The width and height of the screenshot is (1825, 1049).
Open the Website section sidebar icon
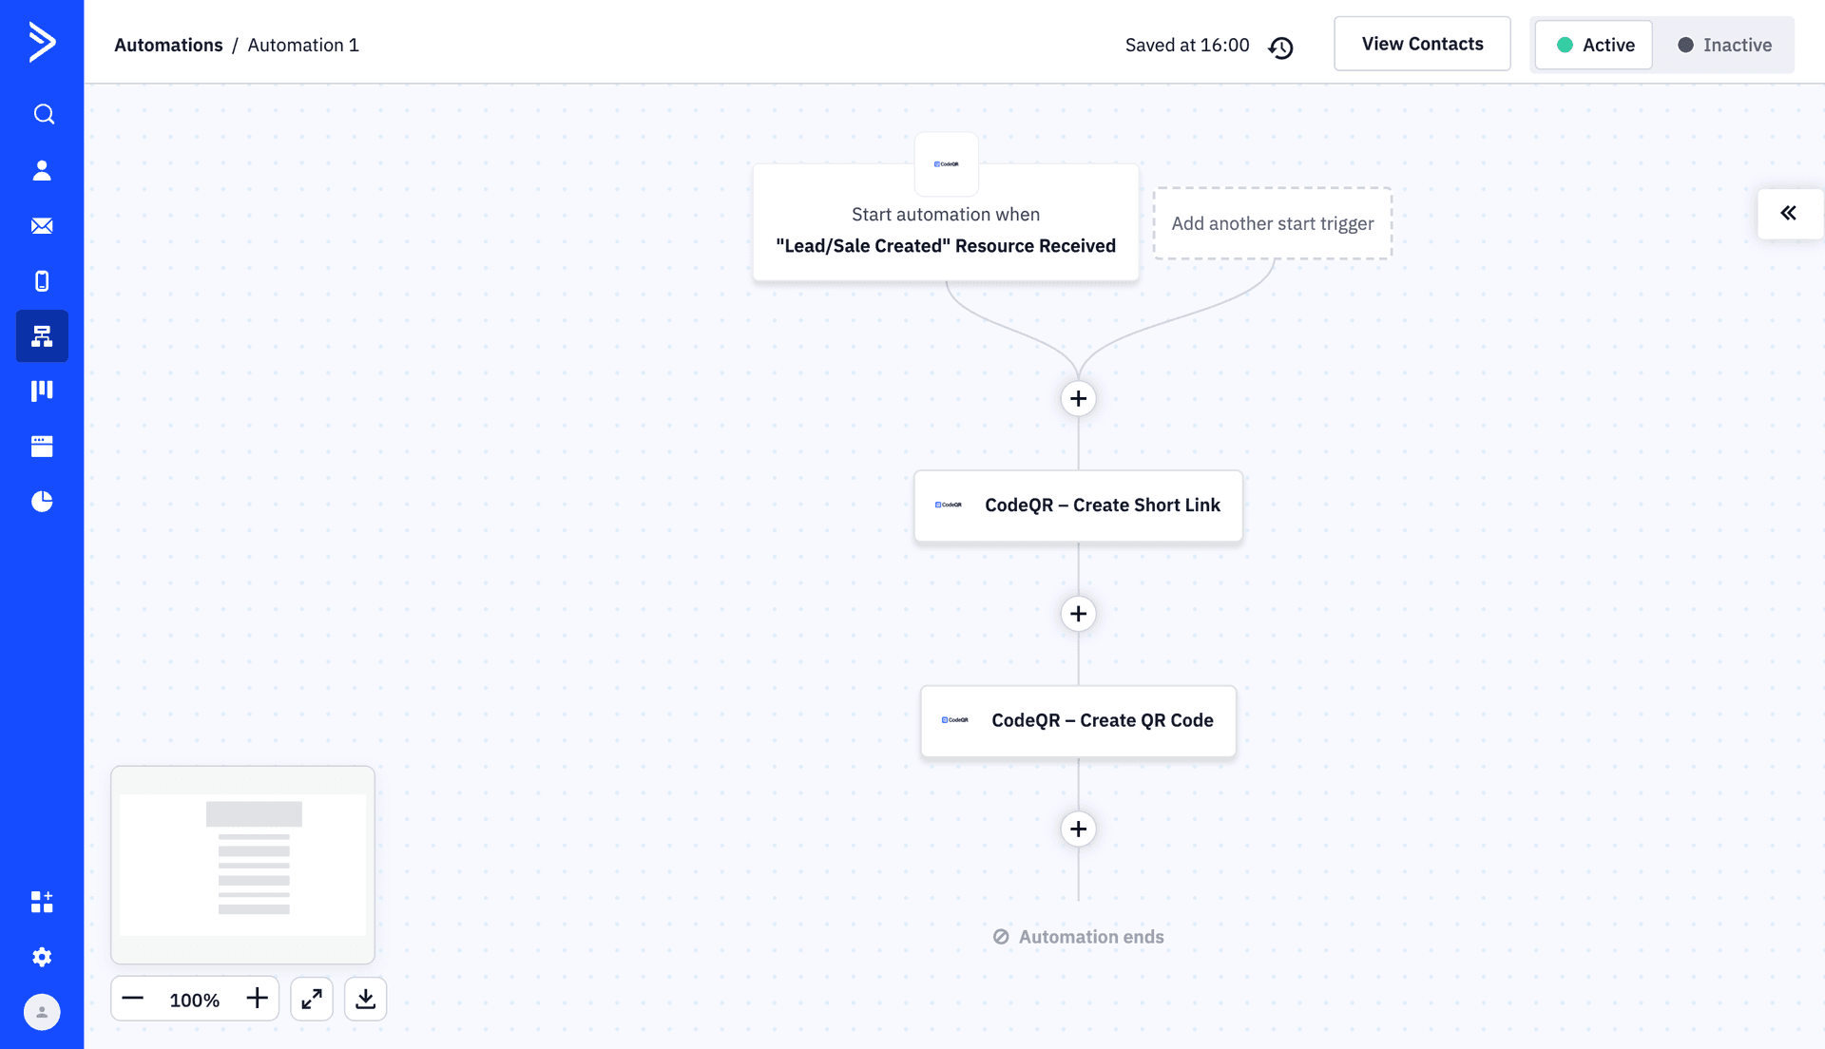click(42, 446)
